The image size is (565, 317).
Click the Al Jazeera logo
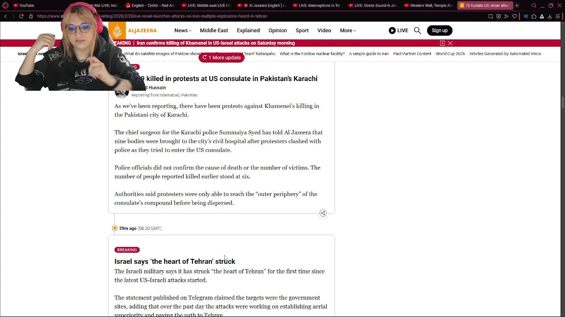pyautogui.click(x=133, y=30)
